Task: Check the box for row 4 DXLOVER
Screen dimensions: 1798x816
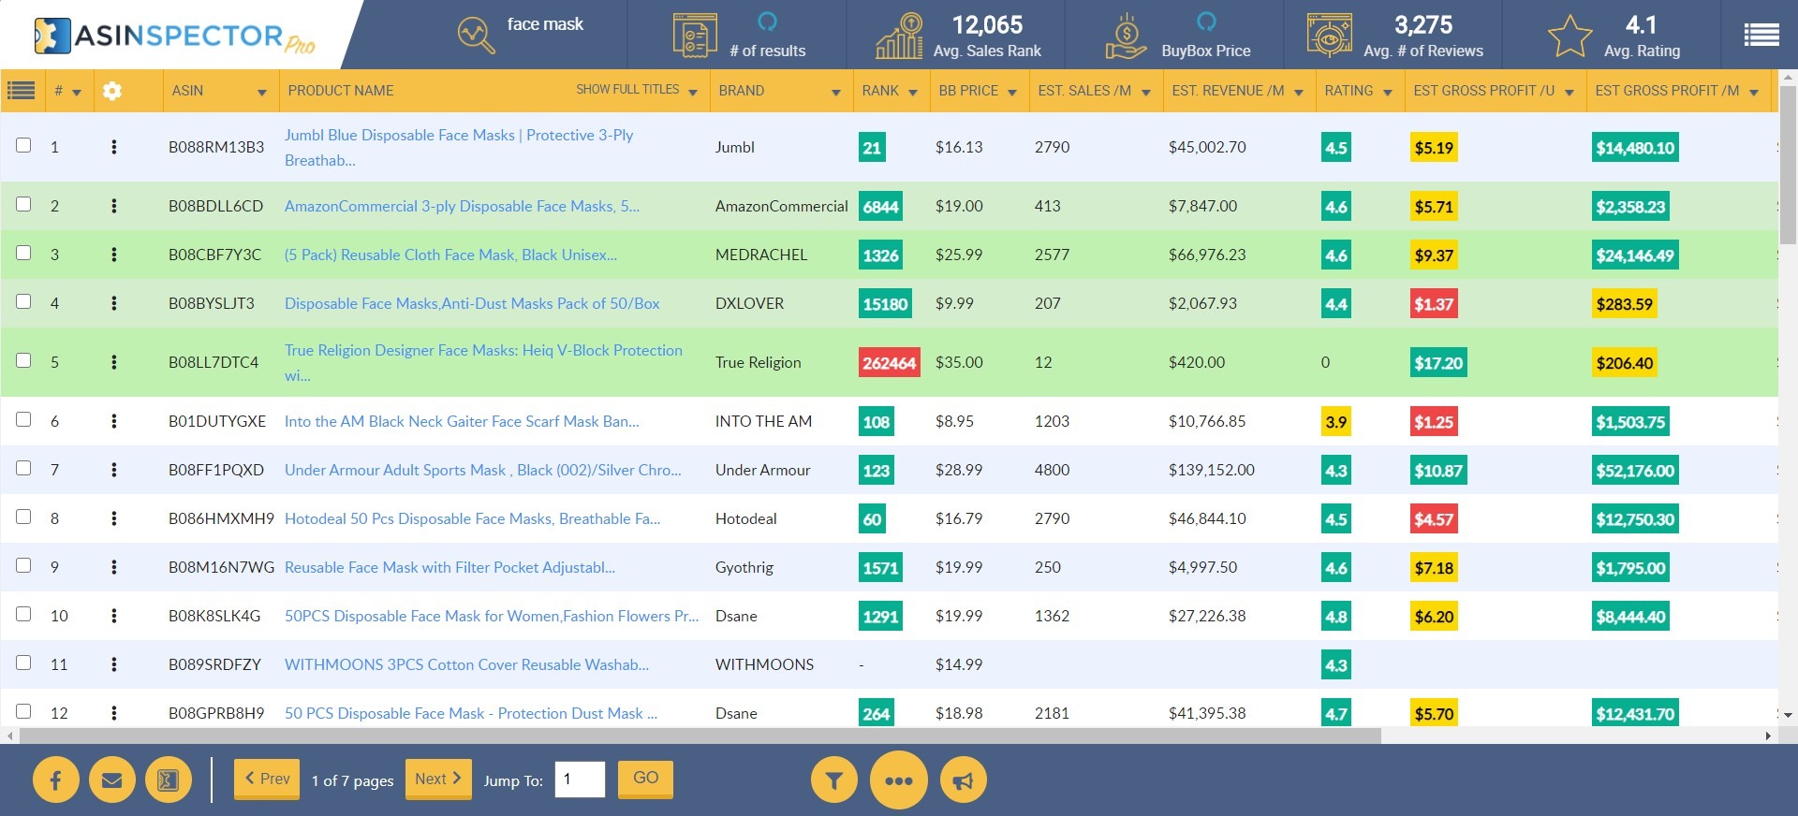Action: pyautogui.click(x=23, y=301)
